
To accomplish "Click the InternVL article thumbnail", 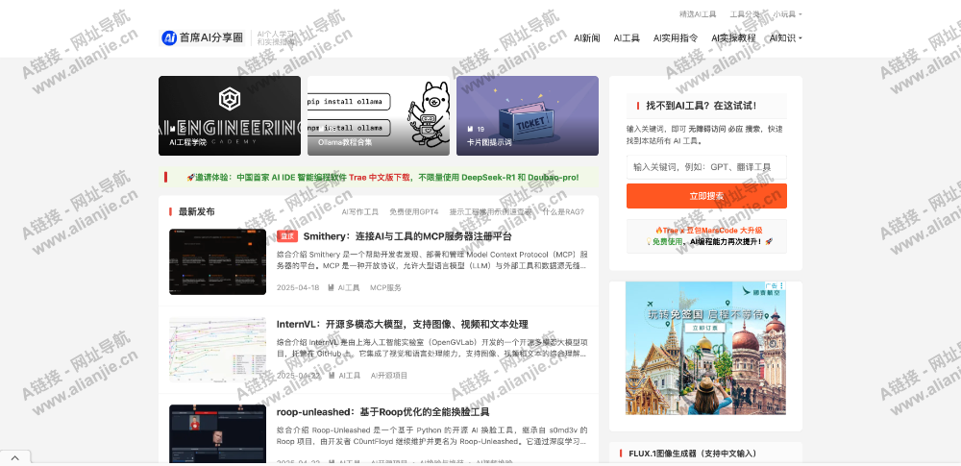I will (x=217, y=350).
